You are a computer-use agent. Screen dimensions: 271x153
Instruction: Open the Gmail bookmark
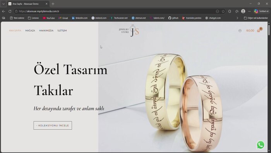point(63,18)
